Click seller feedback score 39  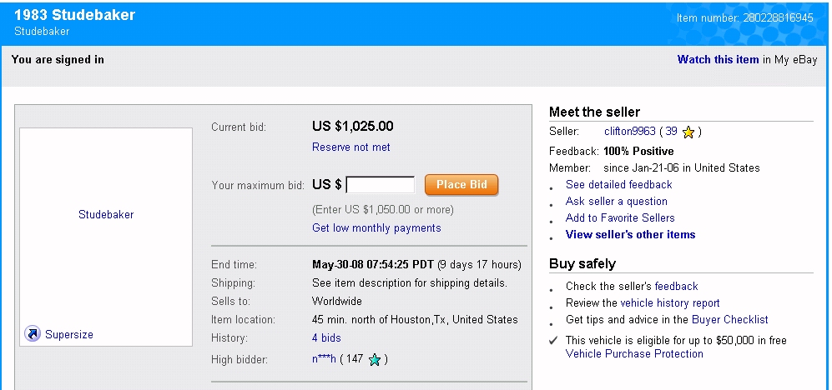(671, 132)
